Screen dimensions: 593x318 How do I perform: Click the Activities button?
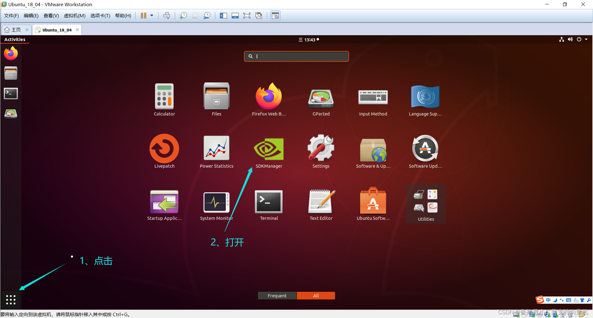coord(15,40)
